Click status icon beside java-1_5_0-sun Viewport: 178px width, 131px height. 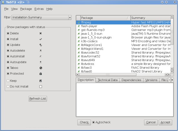pos(78,34)
